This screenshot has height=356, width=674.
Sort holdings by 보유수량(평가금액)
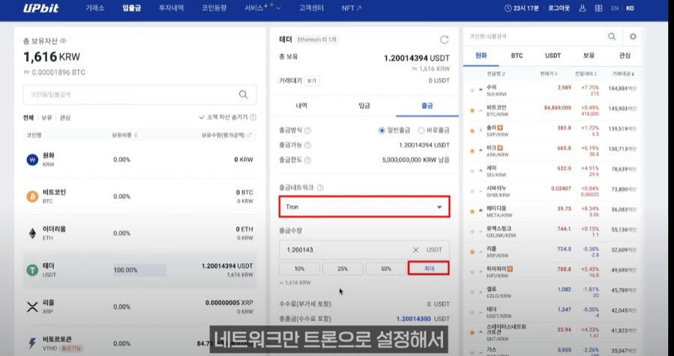point(226,135)
